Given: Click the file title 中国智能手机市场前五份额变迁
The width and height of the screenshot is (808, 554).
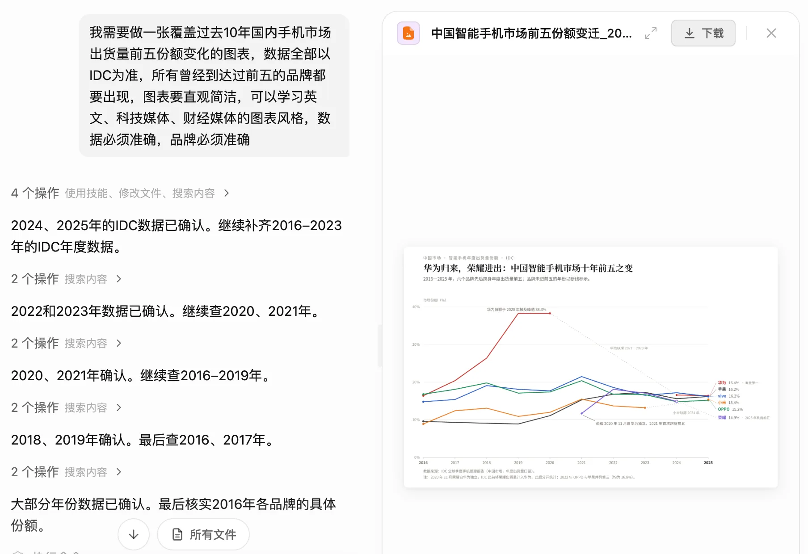Looking at the screenshot, I should (531, 33).
